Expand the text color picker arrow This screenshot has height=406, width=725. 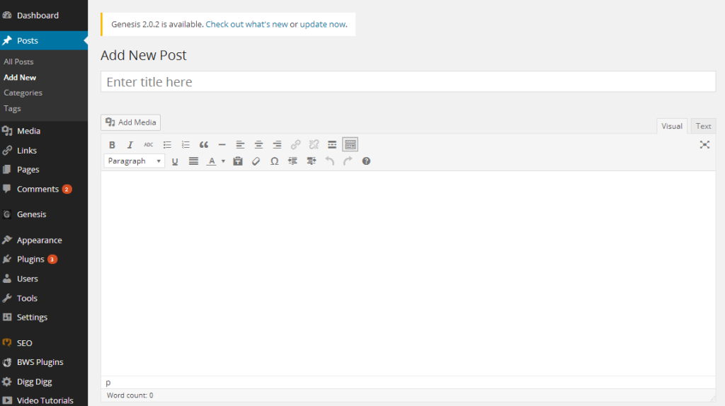pyautogui.click(x=223, y=161)
